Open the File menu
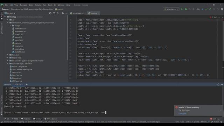Image resolution: width=224 pixels, height=126 pixels. [6, 5]
